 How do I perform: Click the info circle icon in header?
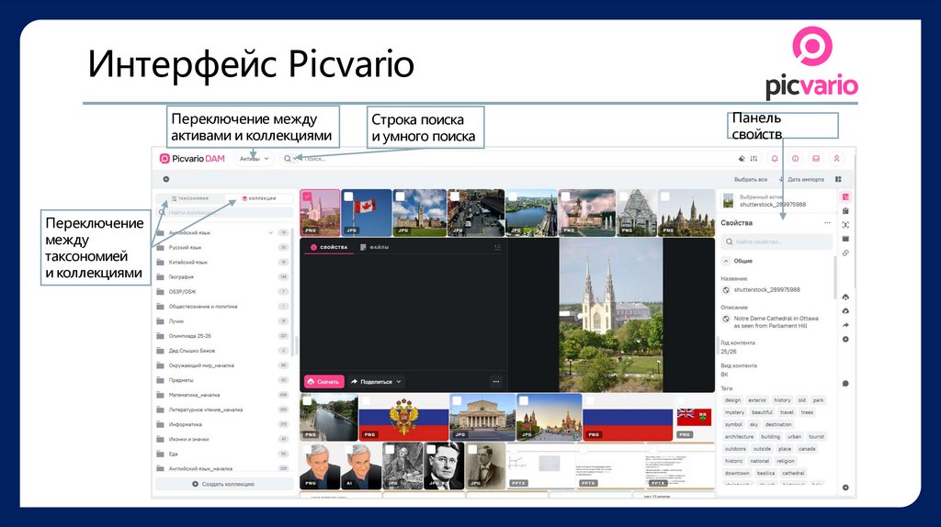coord(795,158)
